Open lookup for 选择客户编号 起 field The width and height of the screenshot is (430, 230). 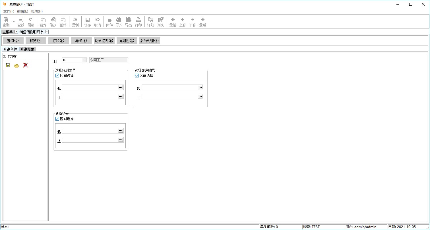point(200,87)
